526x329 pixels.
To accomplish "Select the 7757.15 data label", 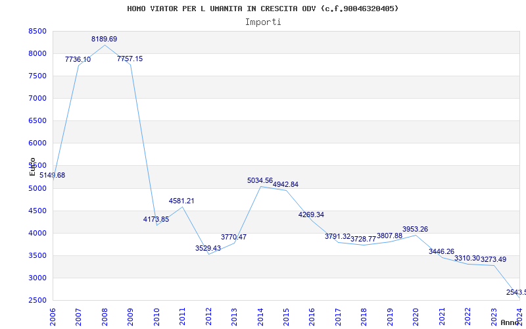I will (130, 59).
